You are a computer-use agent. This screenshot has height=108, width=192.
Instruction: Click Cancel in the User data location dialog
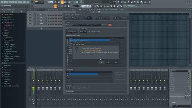click(115, 62)
